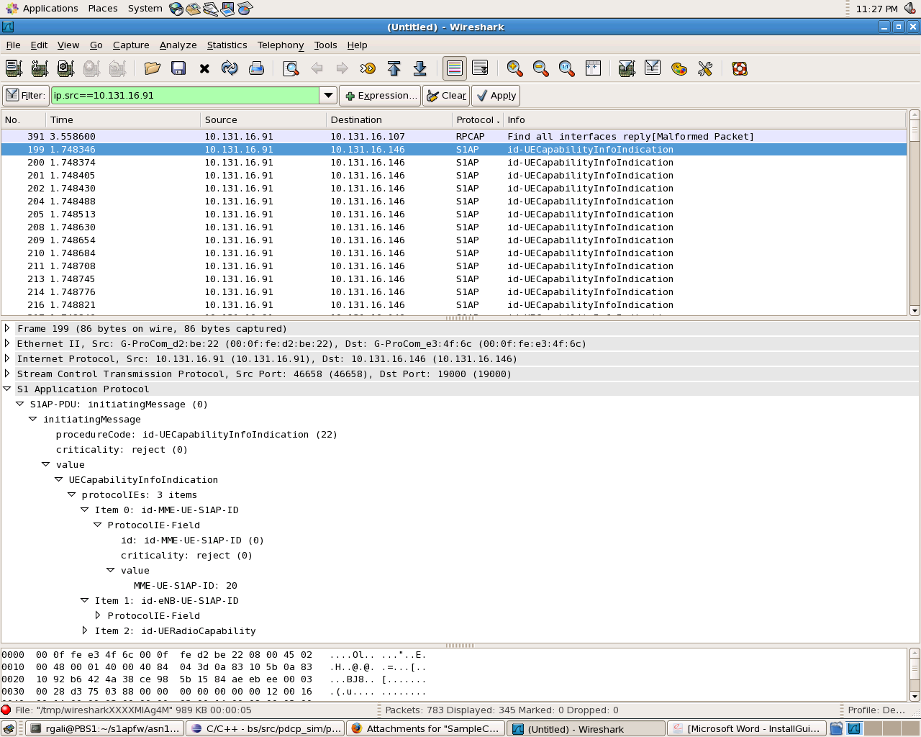Expand Item 2 id-UERadioCapability node

[x=85, y=630]
